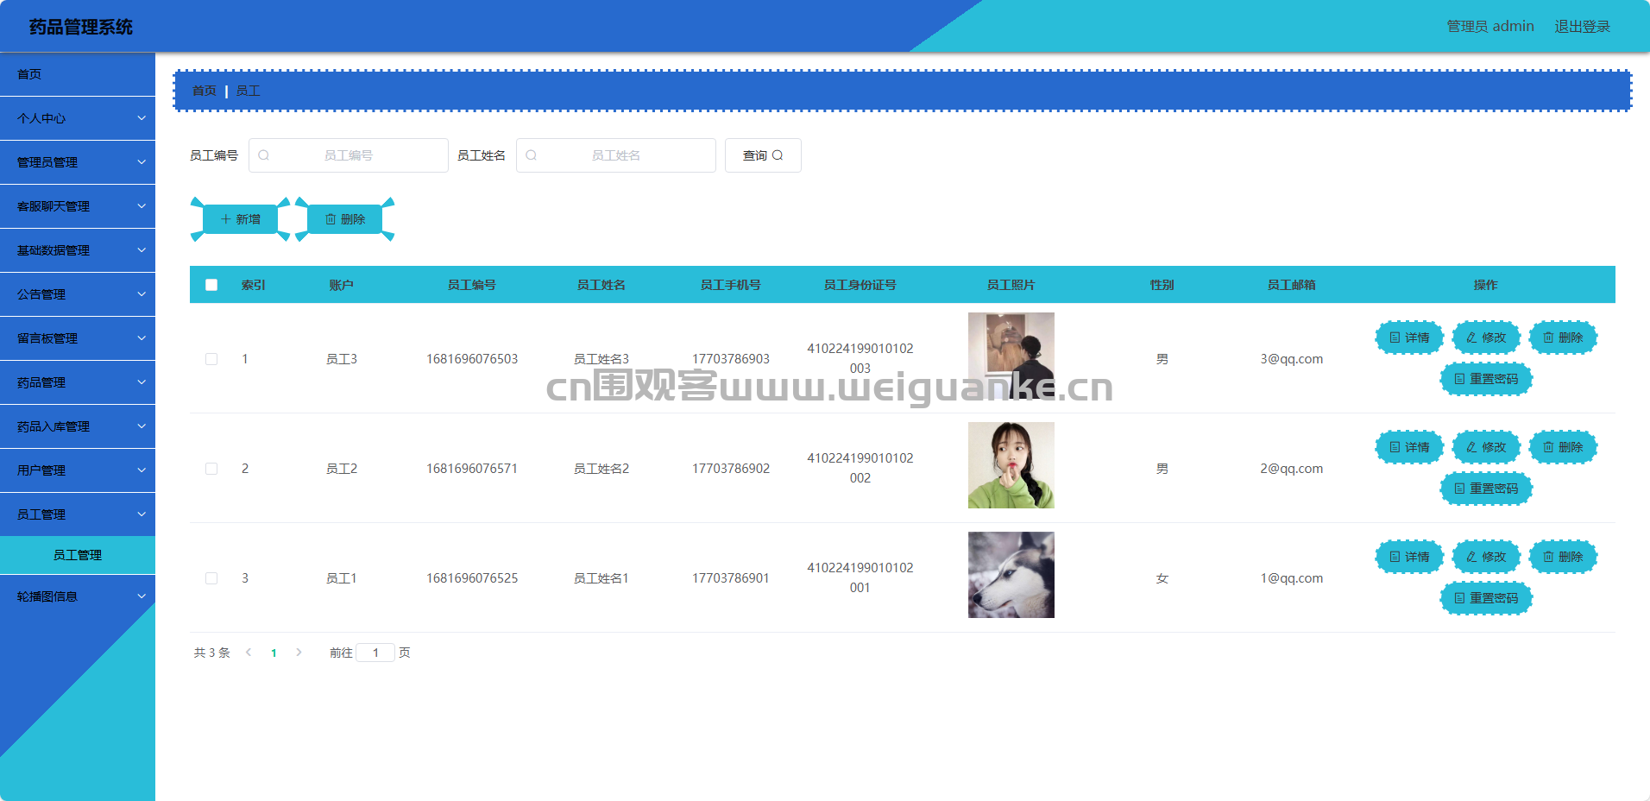Open 详情 for 员工2

click(1409, 447)
